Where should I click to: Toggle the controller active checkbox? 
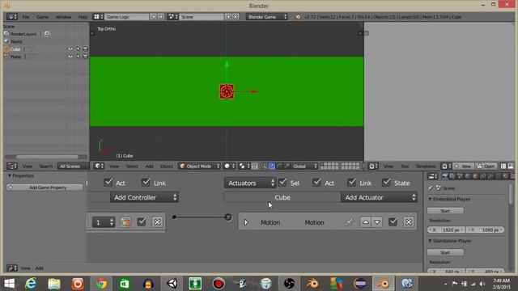point(142,222)
